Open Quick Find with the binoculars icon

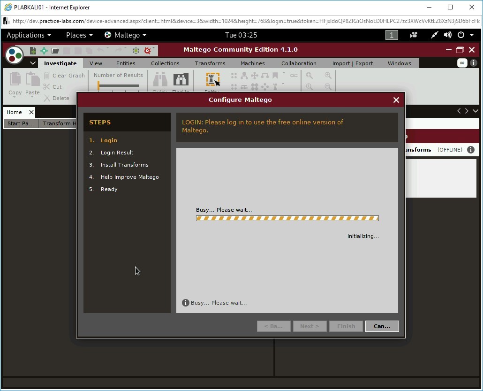pyautogui.click(x=159, y=80)
